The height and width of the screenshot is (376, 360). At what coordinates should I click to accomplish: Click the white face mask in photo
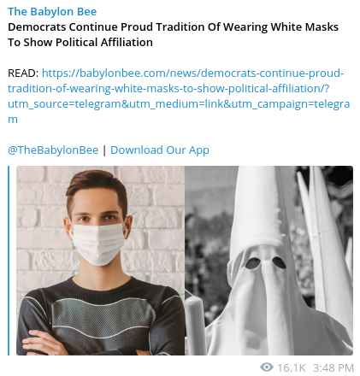(97, 243)
